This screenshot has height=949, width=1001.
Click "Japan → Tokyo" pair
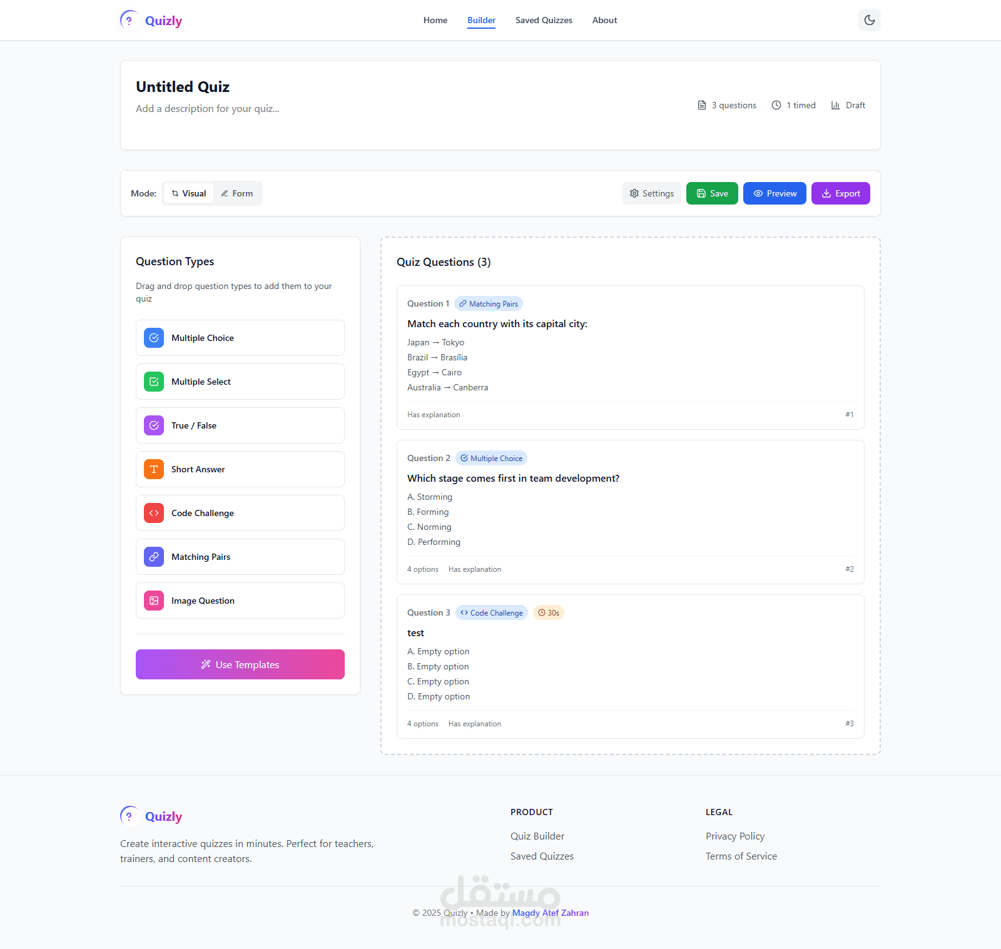click(x=435, y=342)
